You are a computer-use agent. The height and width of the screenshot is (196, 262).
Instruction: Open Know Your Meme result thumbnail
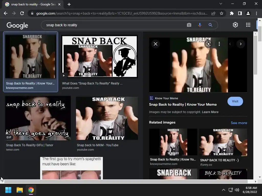click(x=31, y=56)
